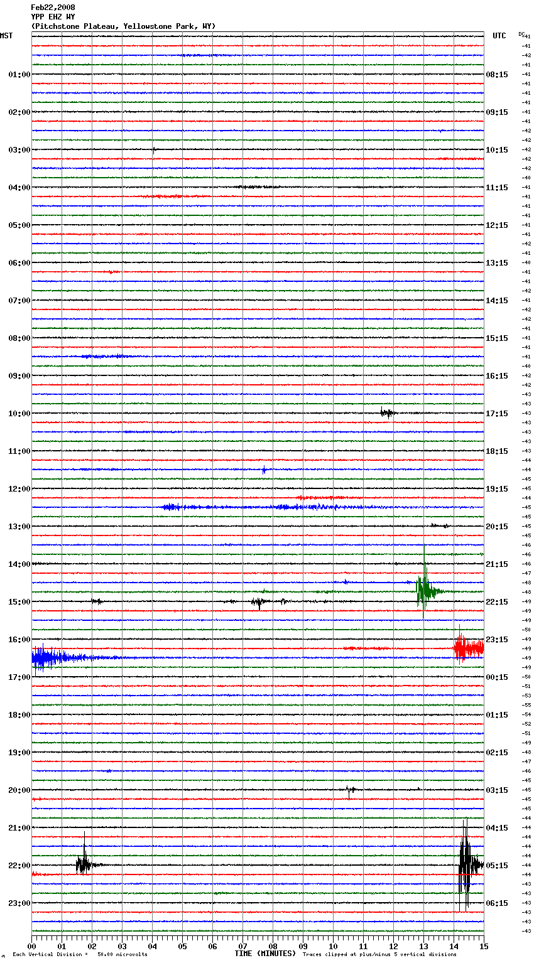Select the 10:00 MST row label
This screenshot has height=963, width=534.
(19, 414)
